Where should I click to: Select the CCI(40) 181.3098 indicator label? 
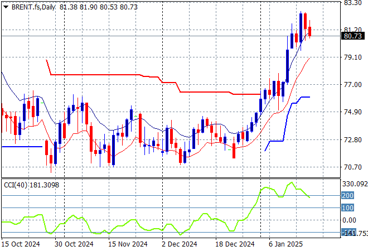pos(31,185)
